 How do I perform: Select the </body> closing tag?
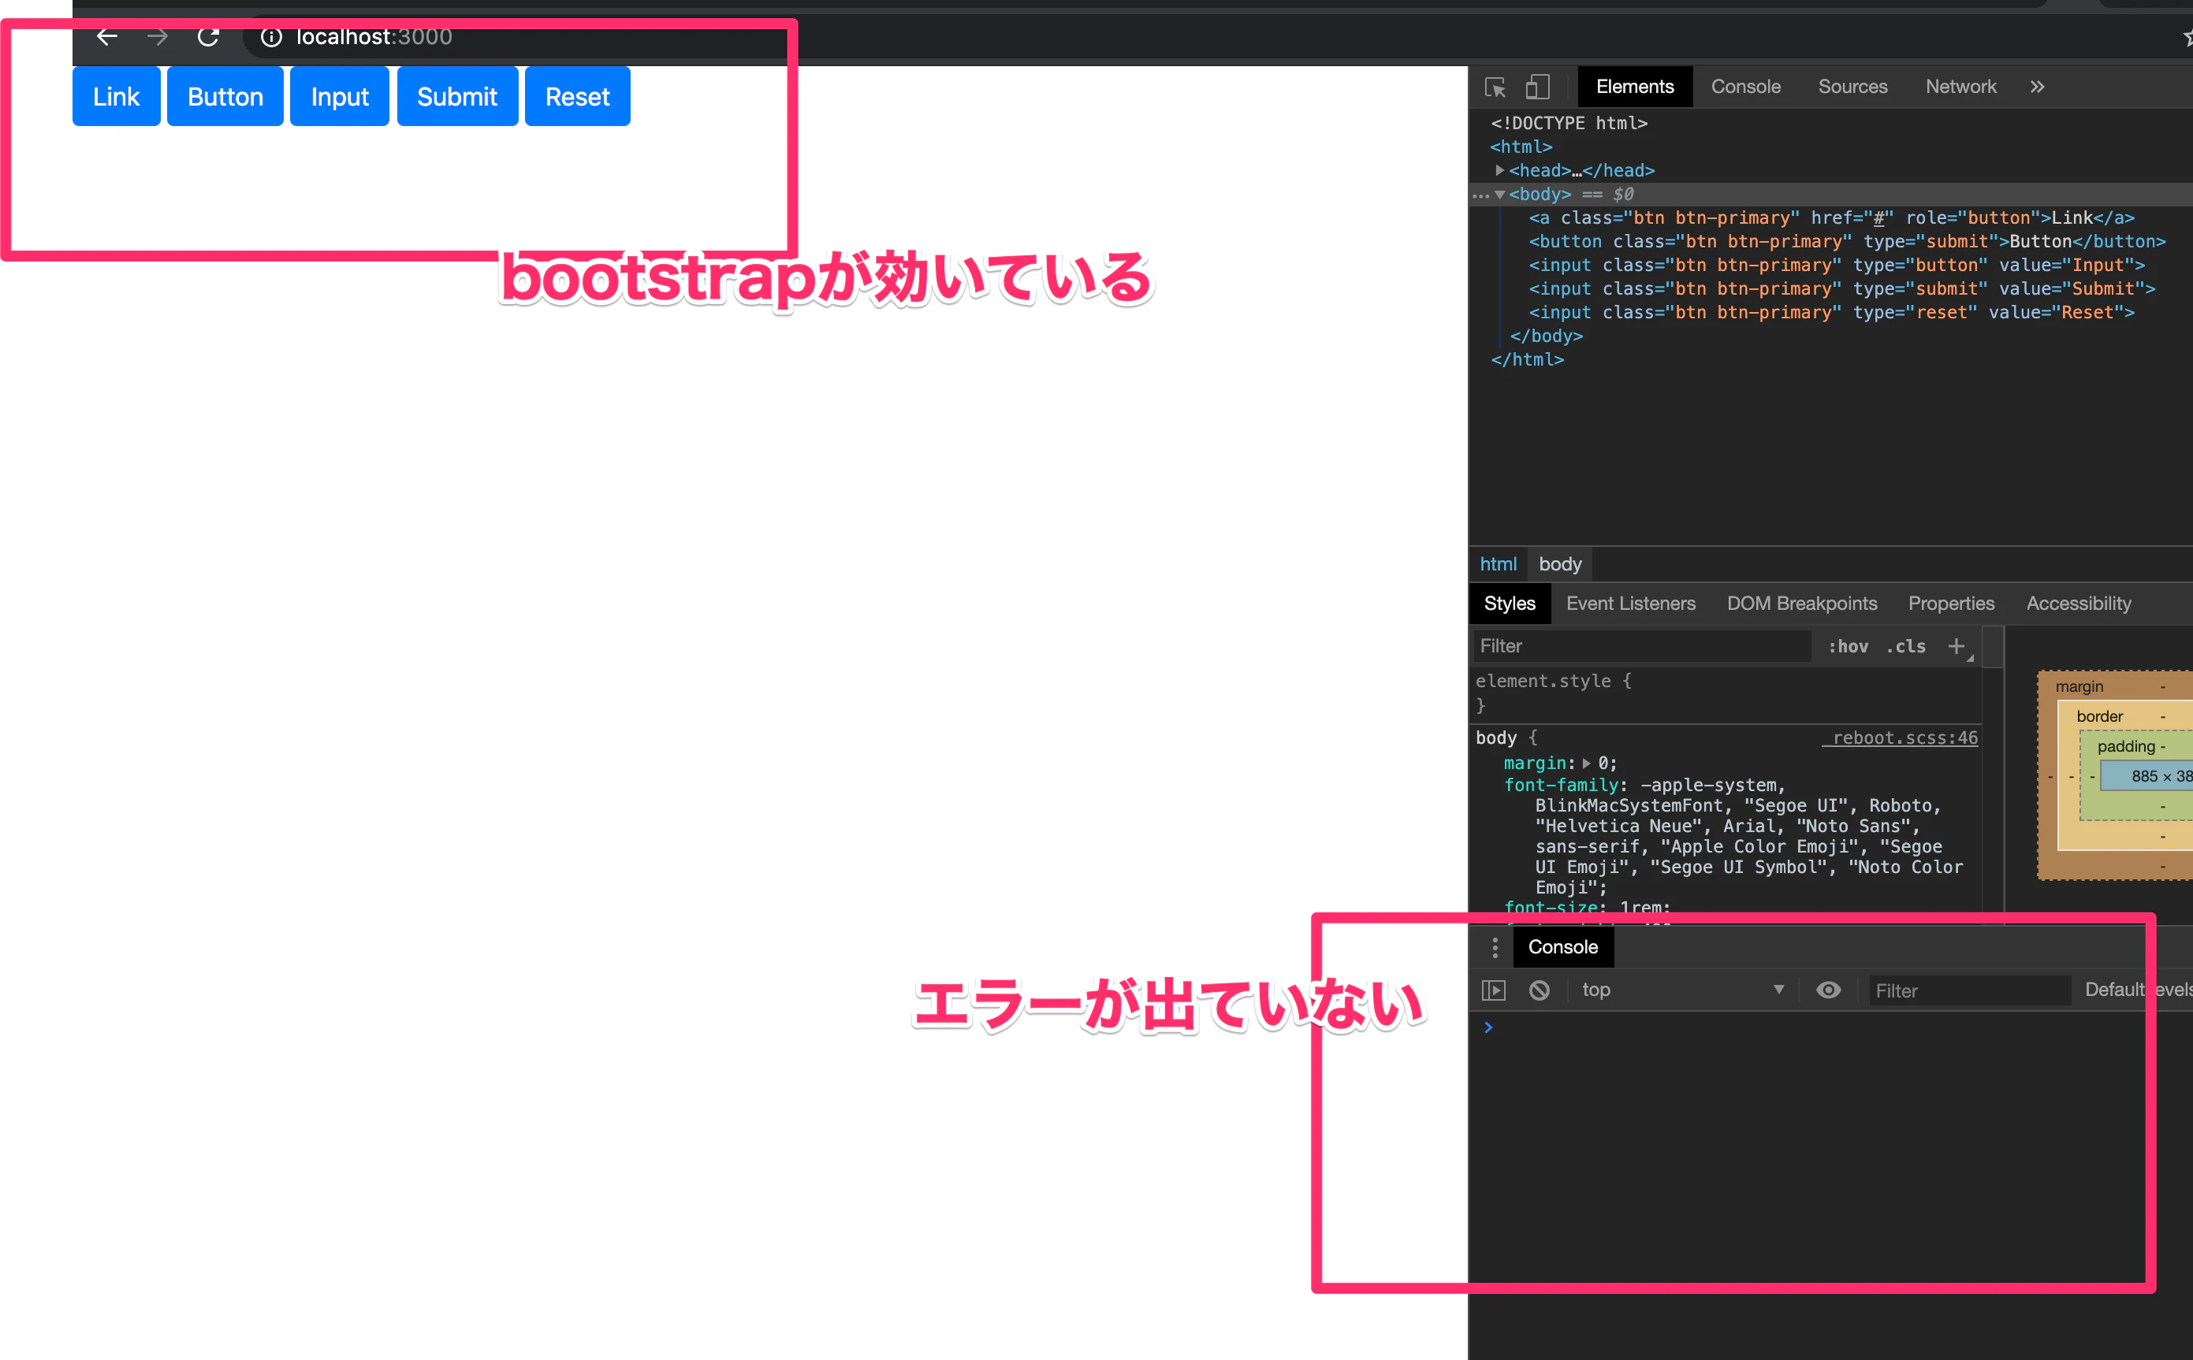pyautogui.click(x=1546, y=336)
